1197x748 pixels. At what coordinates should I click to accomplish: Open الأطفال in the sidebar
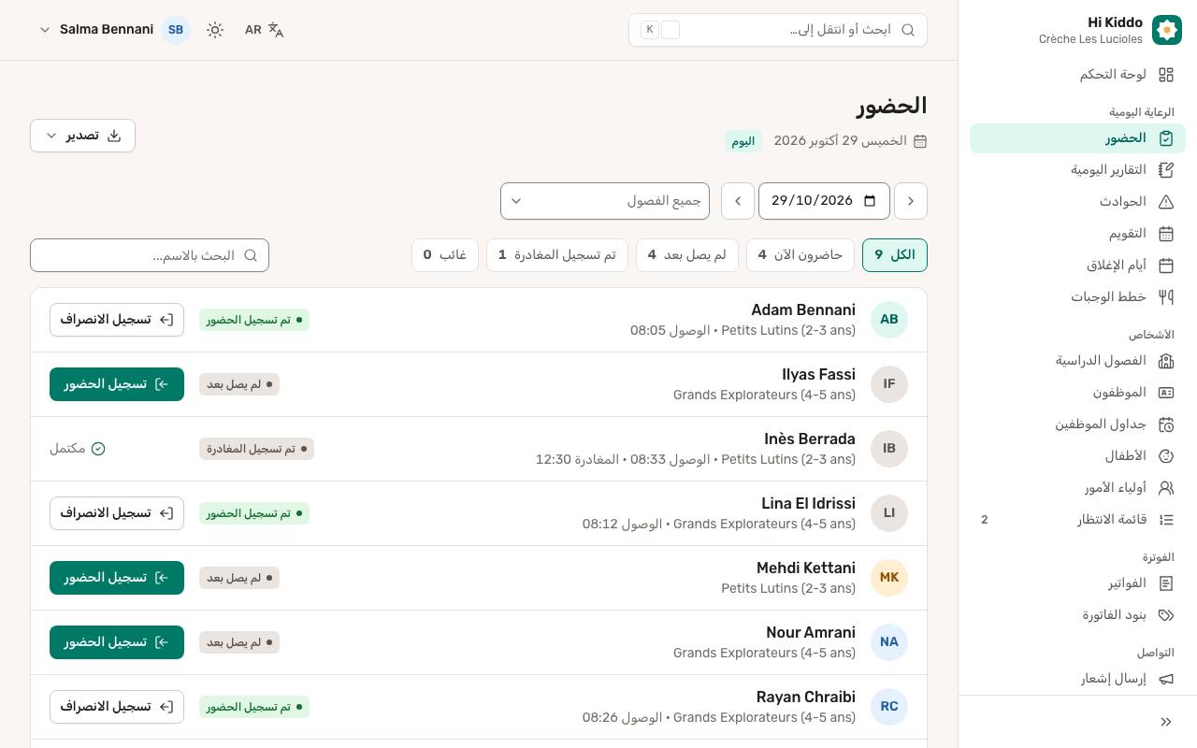click(x=1077, y=456)
